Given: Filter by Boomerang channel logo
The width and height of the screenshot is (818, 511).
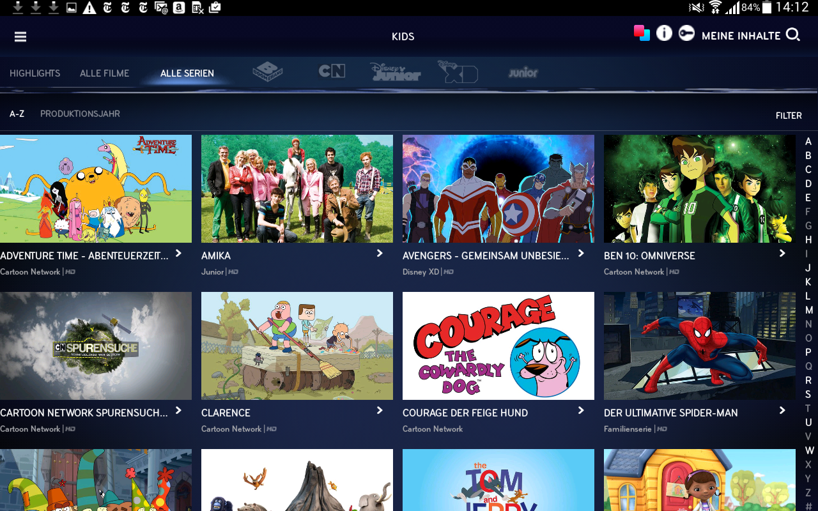Looking at the screenshot, I should click(267, 72).
